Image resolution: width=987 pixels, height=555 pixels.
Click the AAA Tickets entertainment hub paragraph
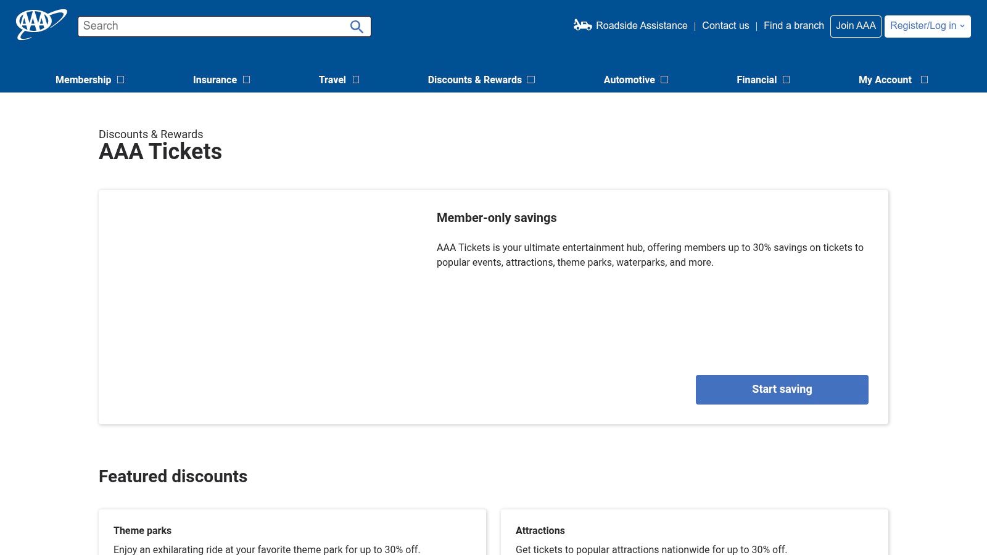650,255
